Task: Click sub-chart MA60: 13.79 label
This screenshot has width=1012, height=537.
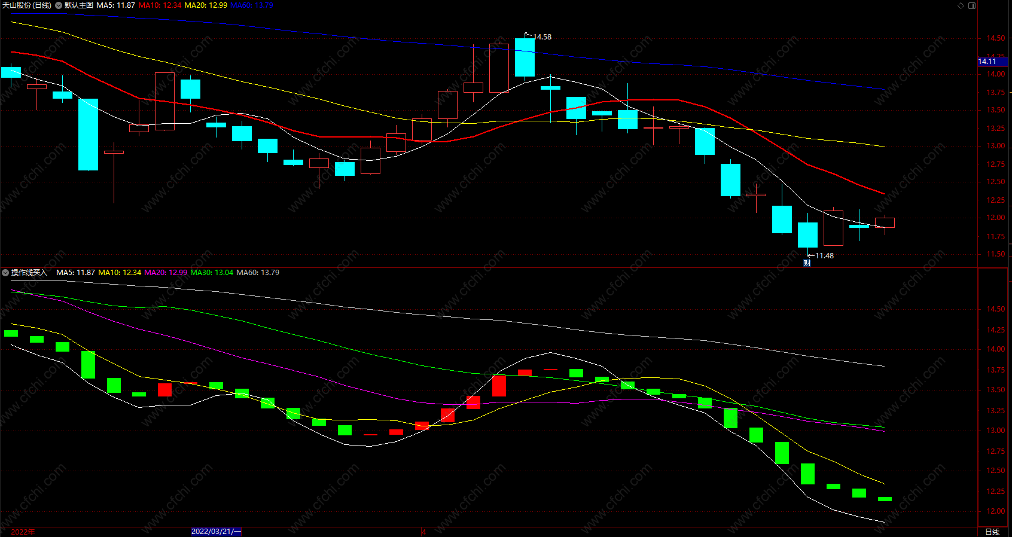Action: (x=258, y=273)
